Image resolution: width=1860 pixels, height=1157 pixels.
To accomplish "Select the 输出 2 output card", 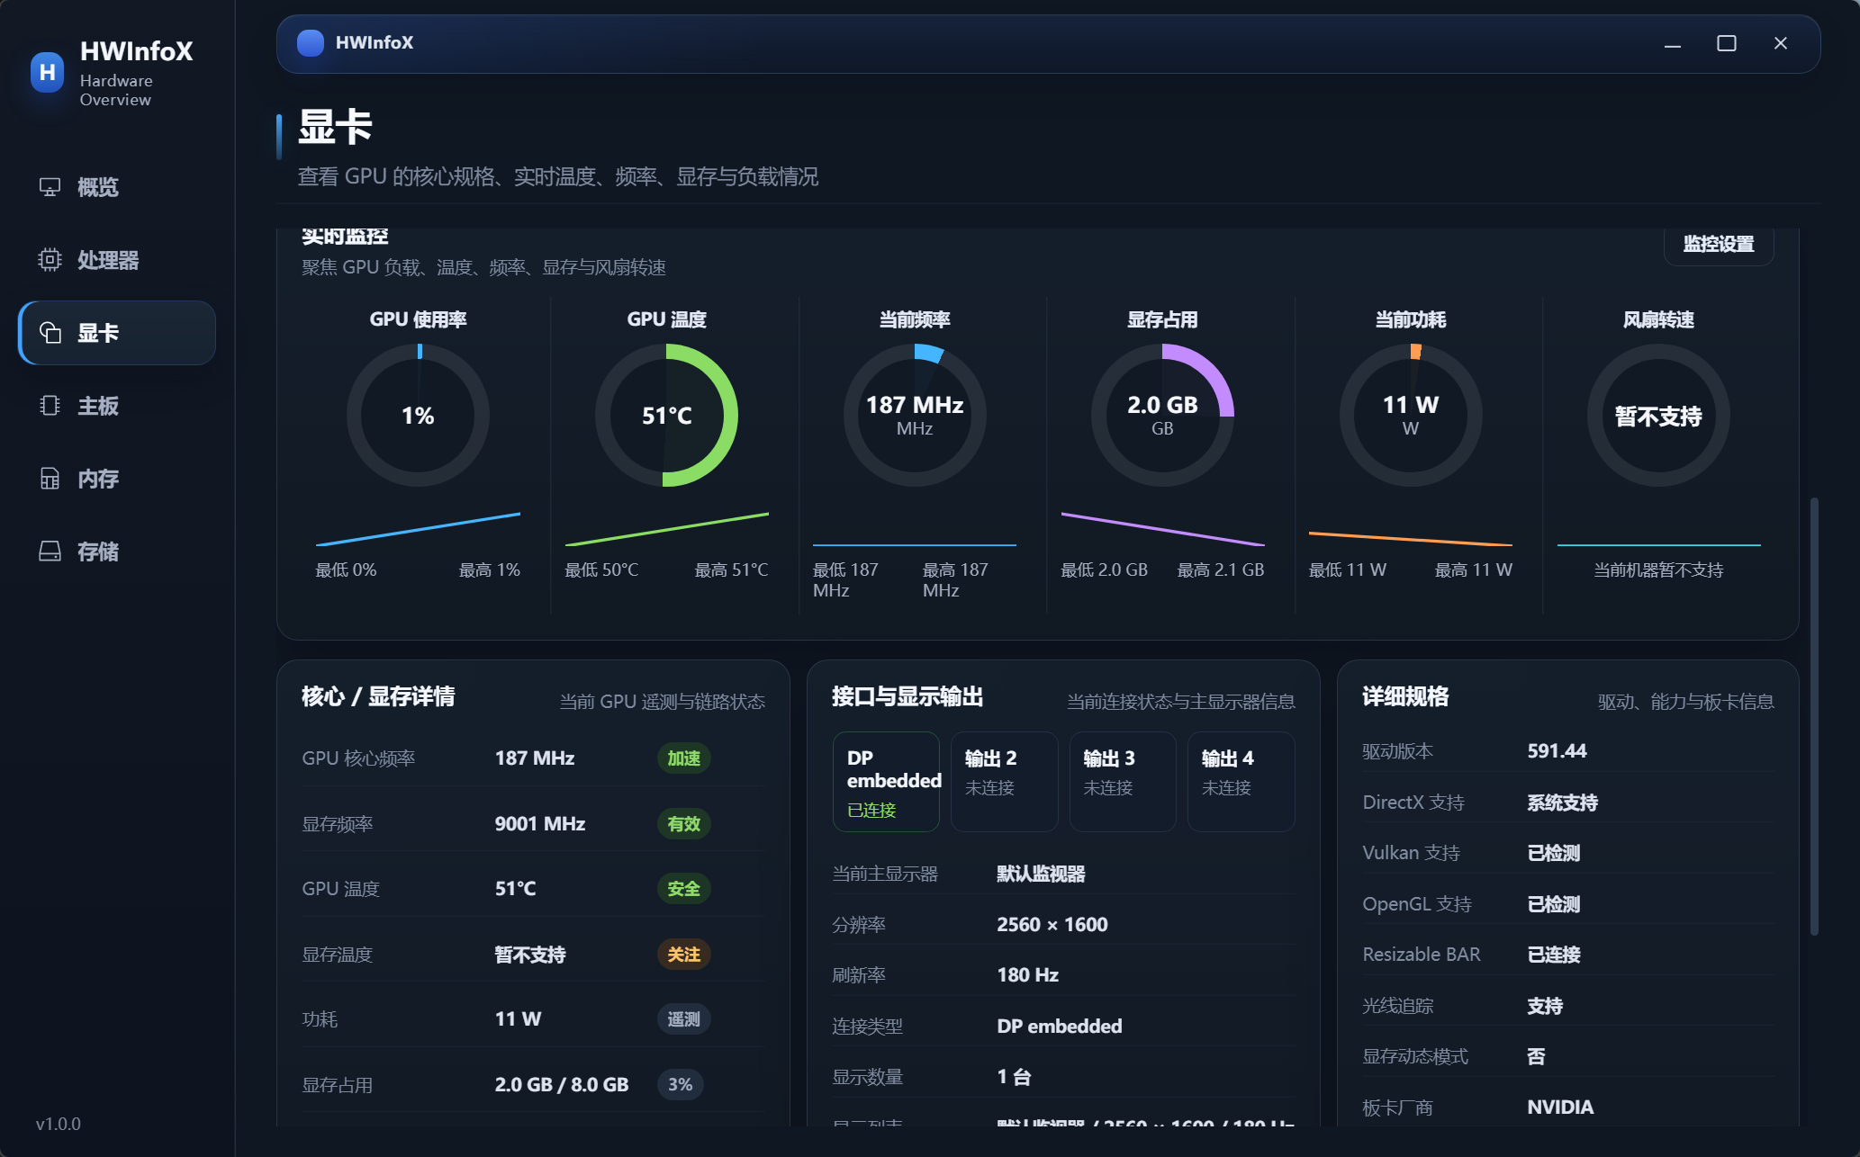I will (x=1004, y=782).
